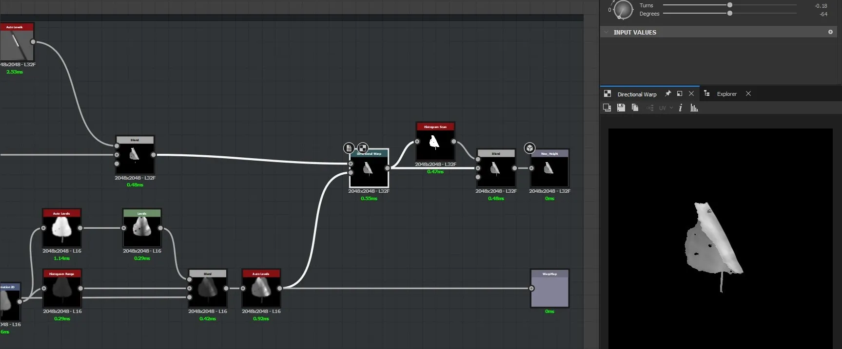This screenshot has height=349, width=842.
Task: Click the Turns slider handle
Action: pos(729,5)
